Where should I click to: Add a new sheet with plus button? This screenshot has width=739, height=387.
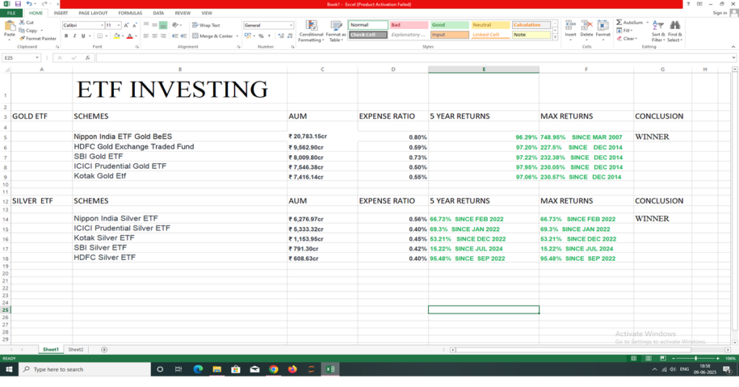tap(104, 349)
